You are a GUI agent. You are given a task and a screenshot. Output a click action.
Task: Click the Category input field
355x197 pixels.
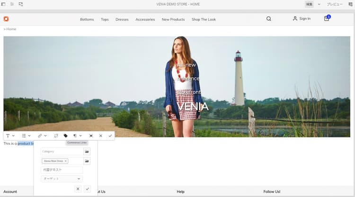pyautogui.click(x=62, y=152)
